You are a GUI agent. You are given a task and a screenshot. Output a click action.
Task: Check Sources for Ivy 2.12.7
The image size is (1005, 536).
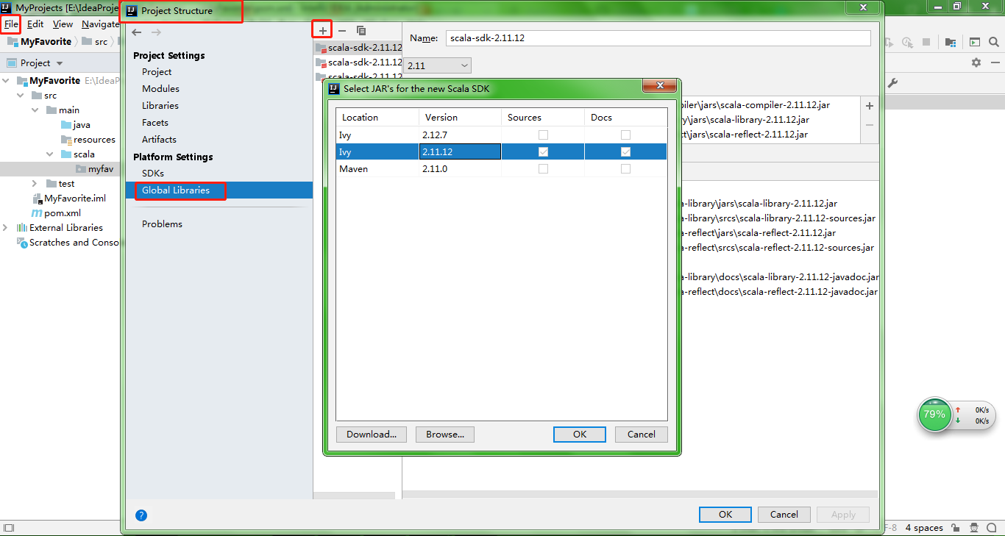point(543,135)
